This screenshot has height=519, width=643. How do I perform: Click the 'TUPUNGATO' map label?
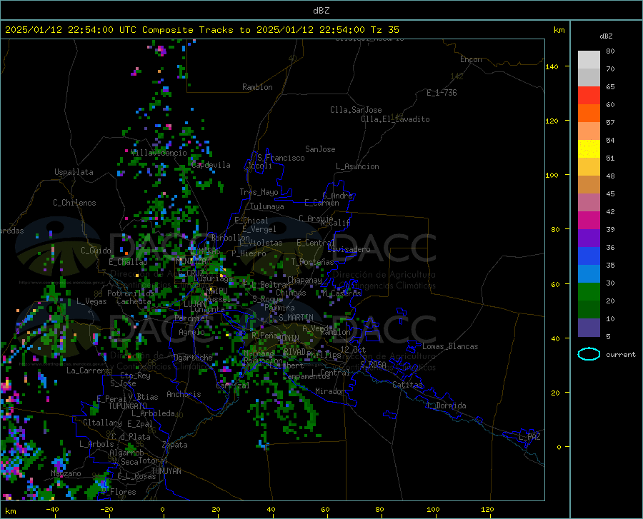128,406
